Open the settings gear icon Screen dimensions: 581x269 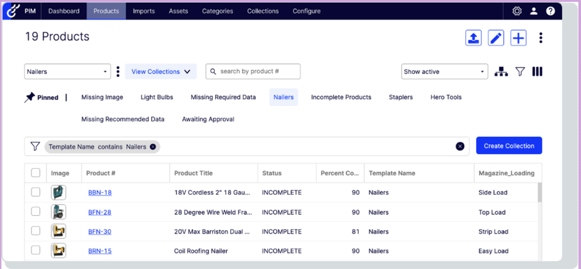[x=517, y=11]
